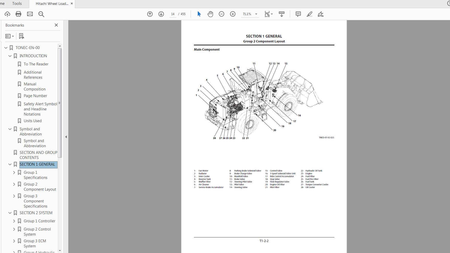Close the Bookmarks panel
The height and width of the screenshot is (253, 450).
pyautogui.click(x=56, y=25)
